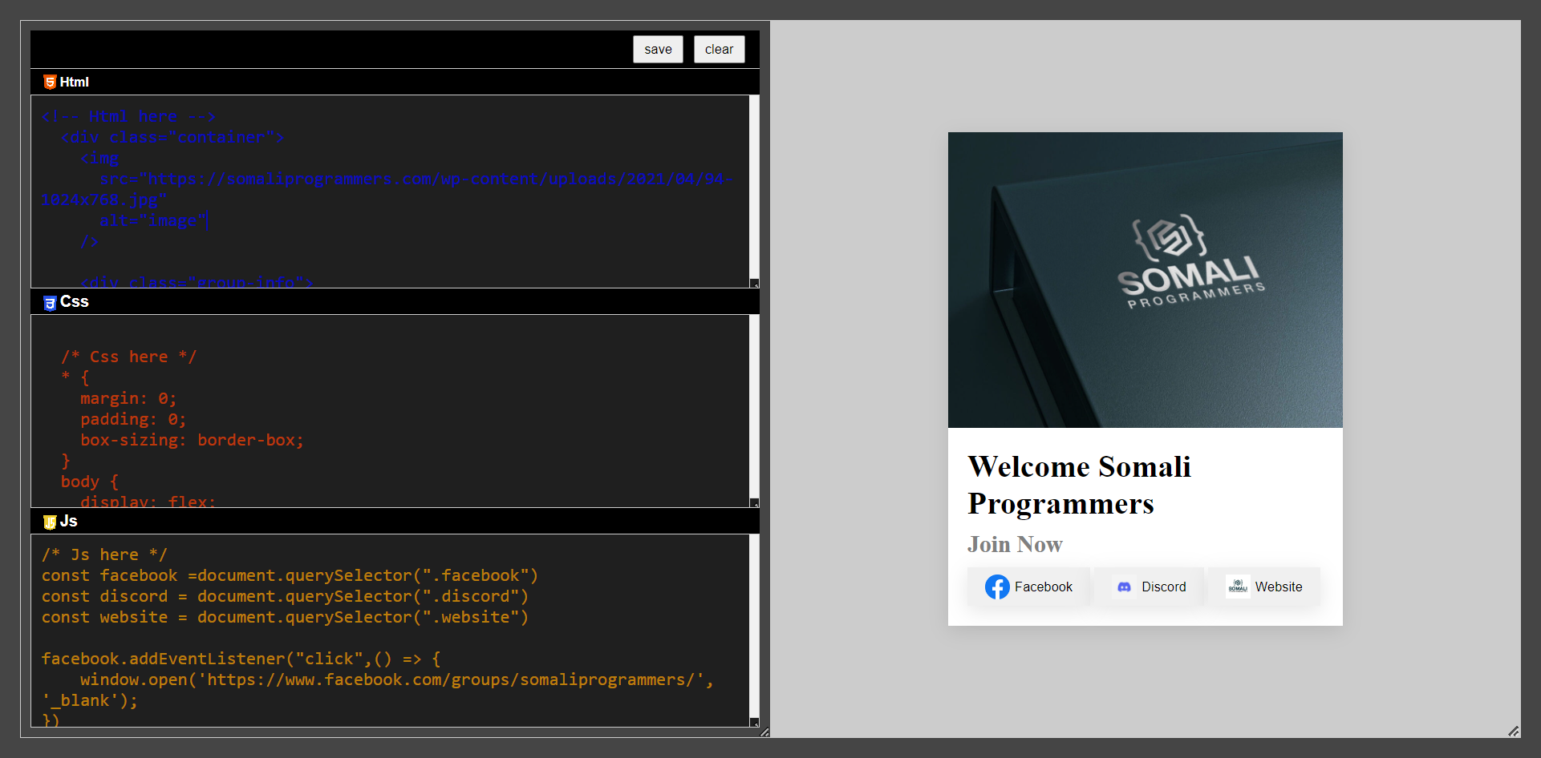The height and width of the screenshot is (758, 1541).
Task: Open the Website button
Action: (x=1264, y=587)
